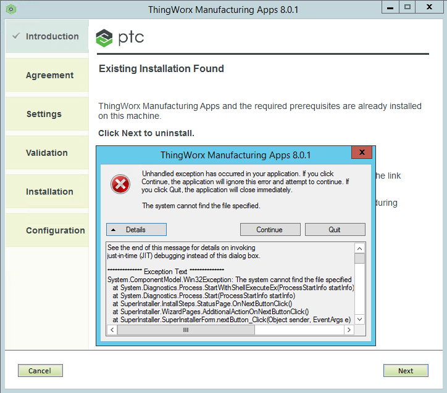Viewport: 447px width, 393px height.
Task: Click the exception details scroll up arrow
Action: point(359,248)
